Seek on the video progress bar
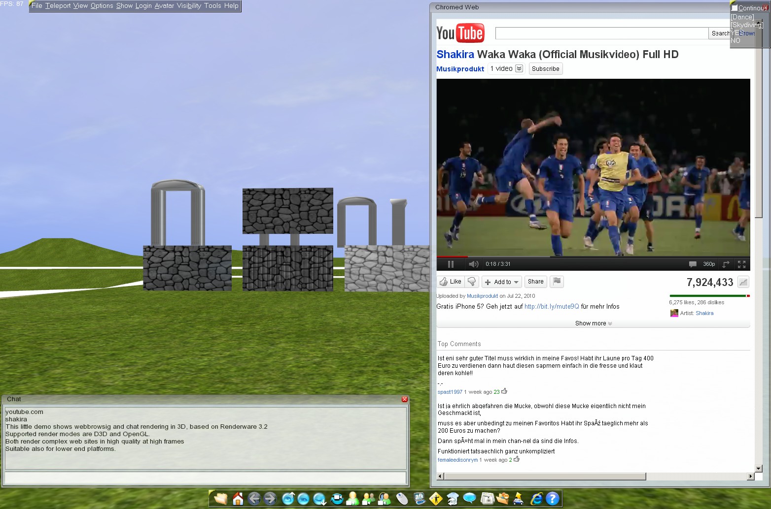771x509 pixels. pyautogui.click(x=593, y=256)
